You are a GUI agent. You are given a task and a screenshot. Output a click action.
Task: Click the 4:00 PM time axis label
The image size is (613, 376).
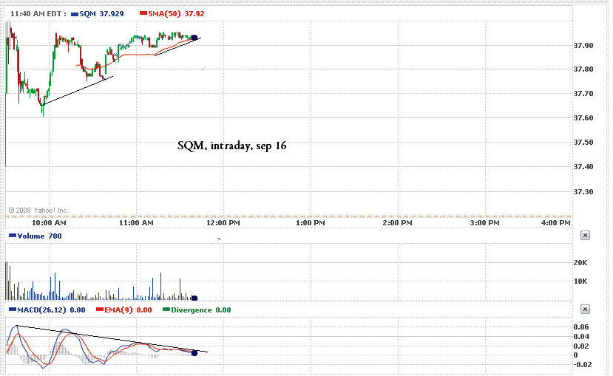(x=555, y=223)
